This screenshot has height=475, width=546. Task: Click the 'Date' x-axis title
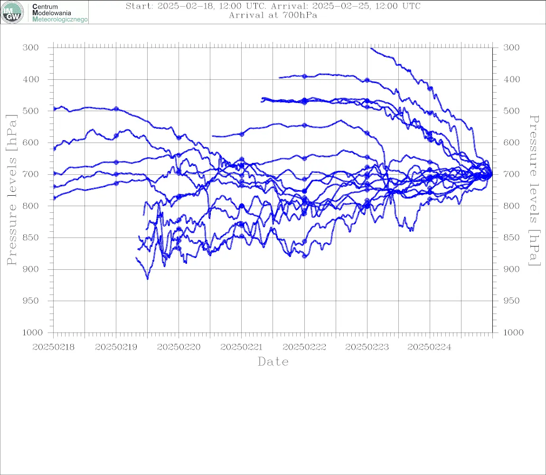pos(273,362)
